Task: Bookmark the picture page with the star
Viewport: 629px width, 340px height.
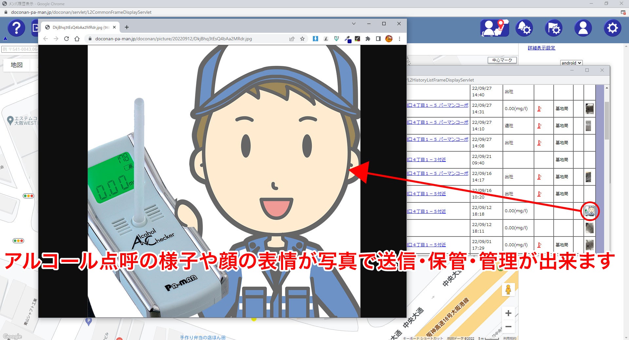Action: point(302,39)
